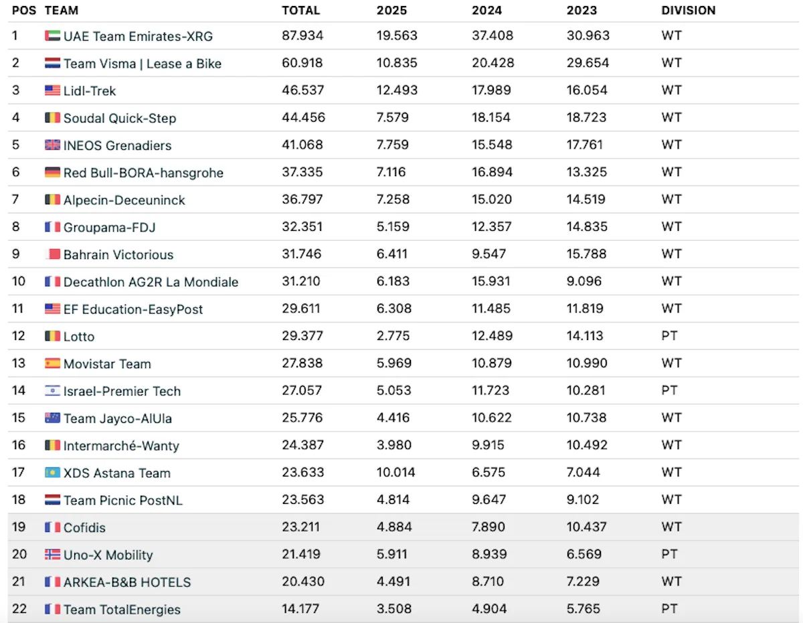
Task: Open the Team TotalEnergies link
Action: 122,609
